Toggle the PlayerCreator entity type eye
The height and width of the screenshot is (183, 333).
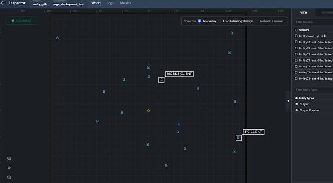pyautogui.click(x=296, y=110)
